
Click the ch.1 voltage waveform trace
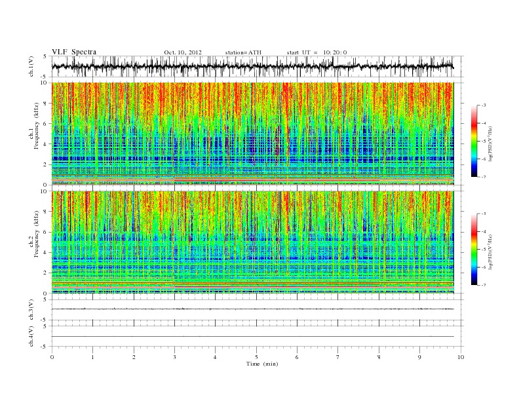pyautogui.click(x=252, y=66)
